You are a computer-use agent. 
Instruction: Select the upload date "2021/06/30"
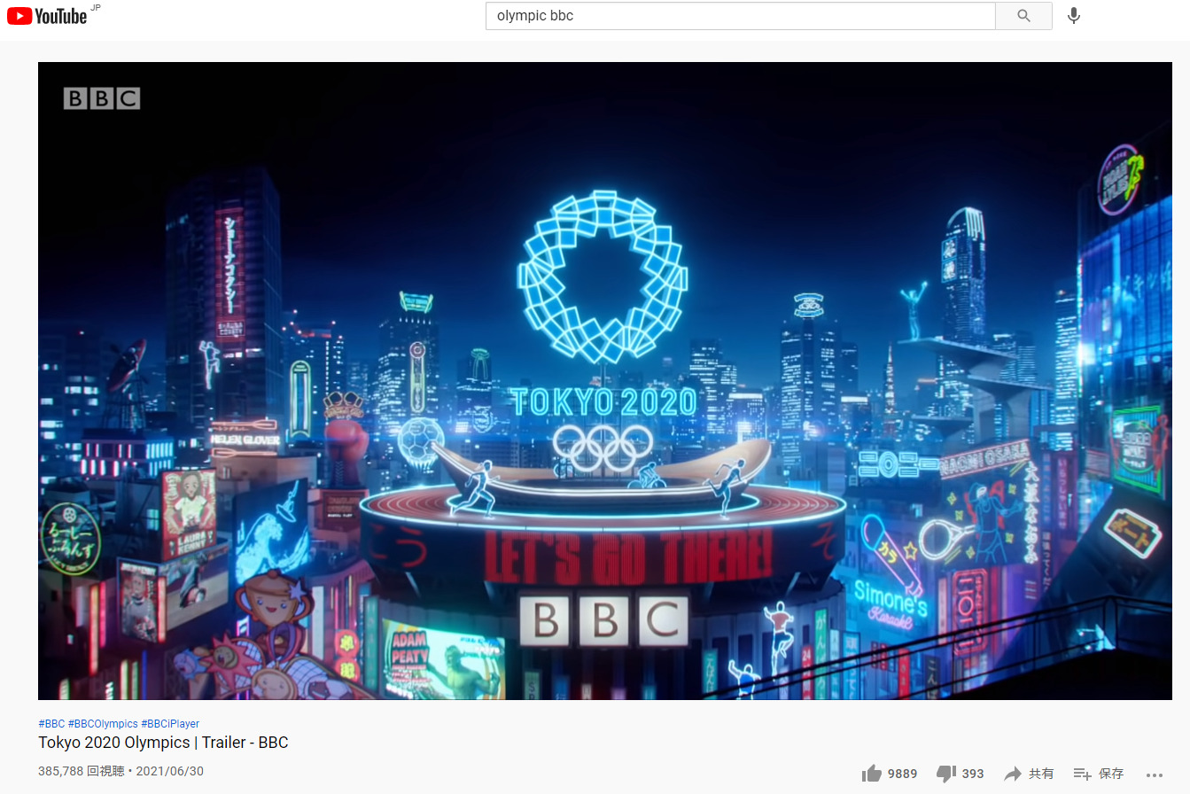coord(170,771)
